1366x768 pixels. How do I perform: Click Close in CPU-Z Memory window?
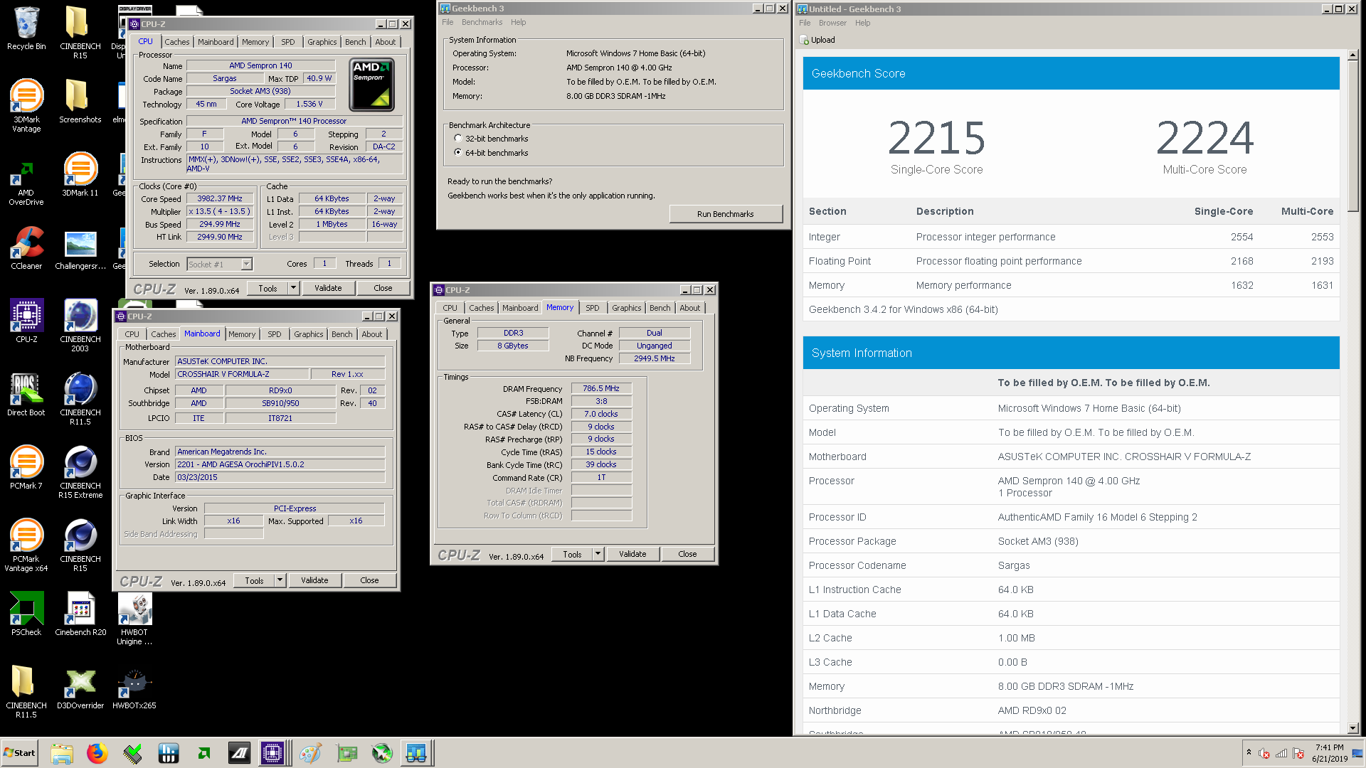pyautogui.click(x=687, y=554)
